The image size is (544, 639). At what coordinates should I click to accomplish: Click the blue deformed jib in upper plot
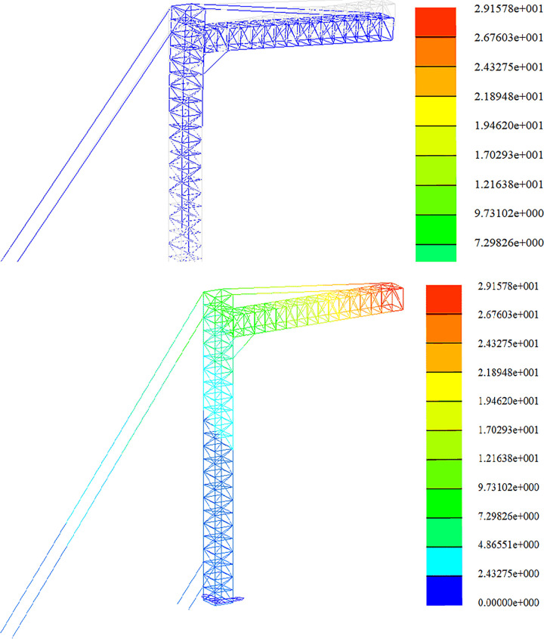(299, 32)
